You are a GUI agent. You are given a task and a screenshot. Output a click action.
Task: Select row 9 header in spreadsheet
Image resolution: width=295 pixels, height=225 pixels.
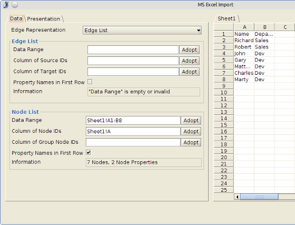tap(224, 86)
